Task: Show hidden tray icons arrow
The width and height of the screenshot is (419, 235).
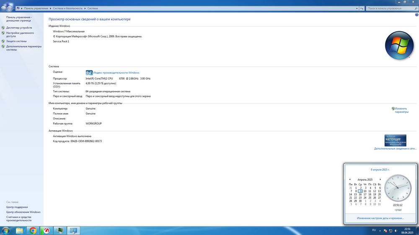Action: click(x=380, y=231)
